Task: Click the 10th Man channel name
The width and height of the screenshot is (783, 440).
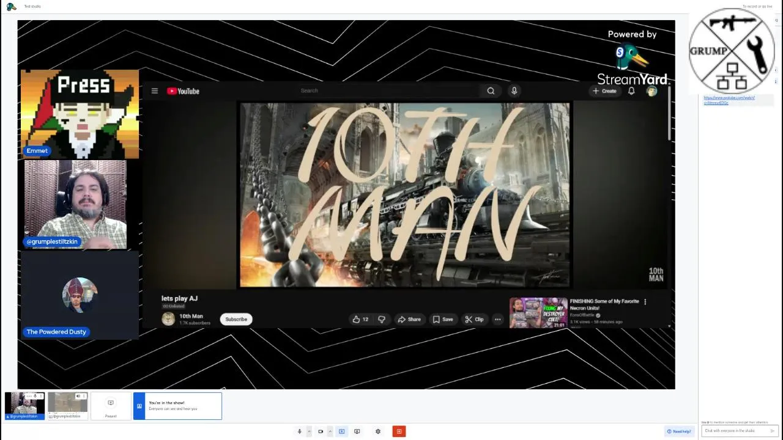Action: (x=191, y=316)
